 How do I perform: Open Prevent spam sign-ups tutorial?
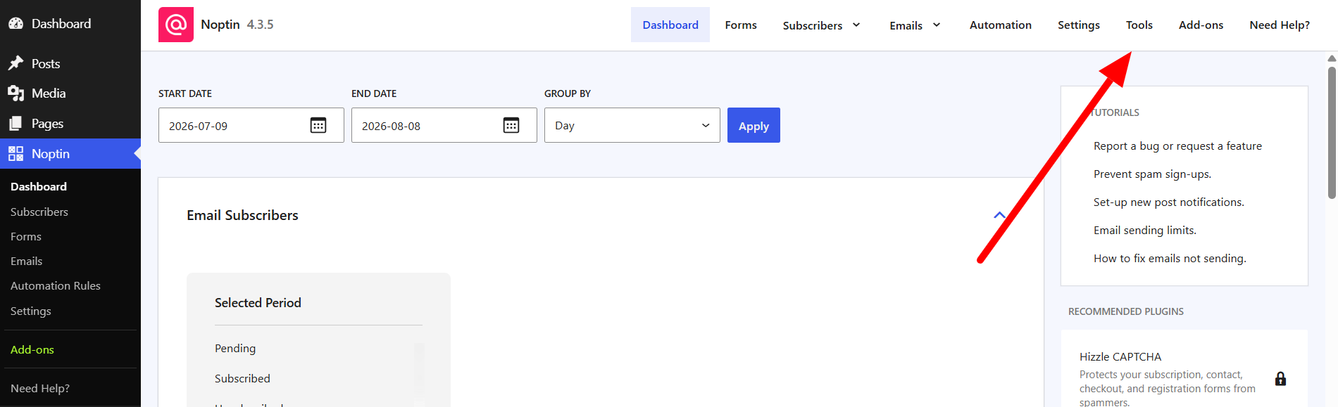coord(1152,174)
